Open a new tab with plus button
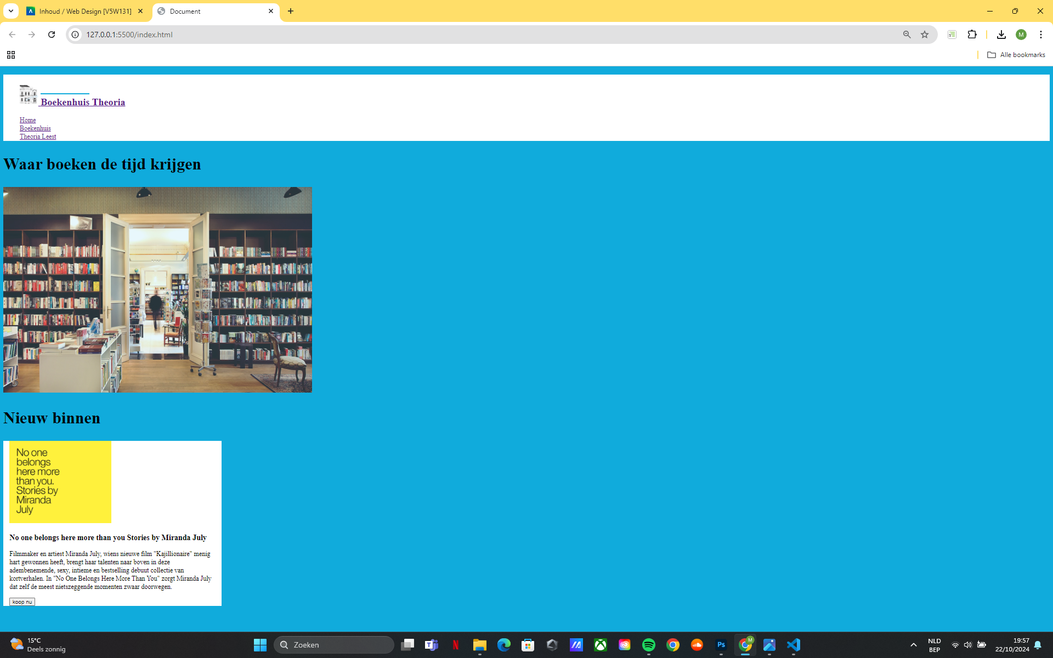 coord(291,11)
